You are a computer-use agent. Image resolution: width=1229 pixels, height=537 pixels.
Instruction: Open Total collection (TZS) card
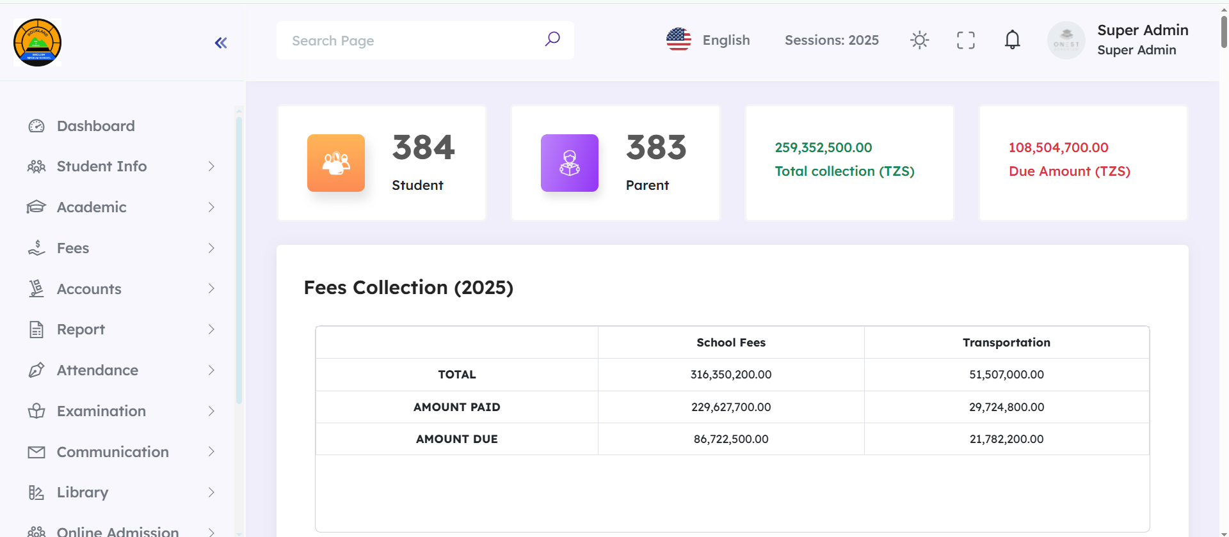(849, 163)
